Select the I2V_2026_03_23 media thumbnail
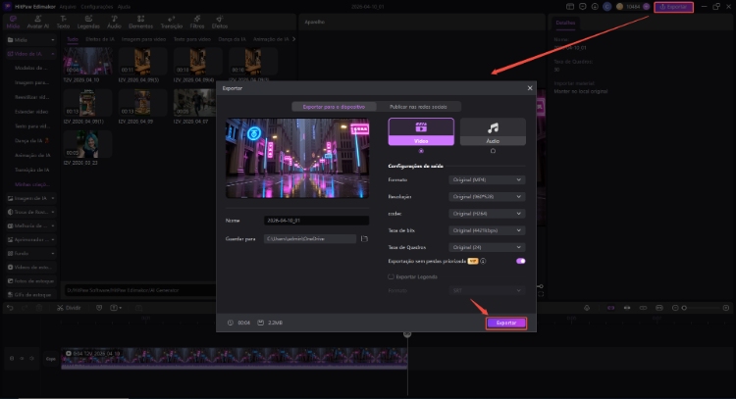736x399 pixels. pyautogui.click(x=87, y=144)
